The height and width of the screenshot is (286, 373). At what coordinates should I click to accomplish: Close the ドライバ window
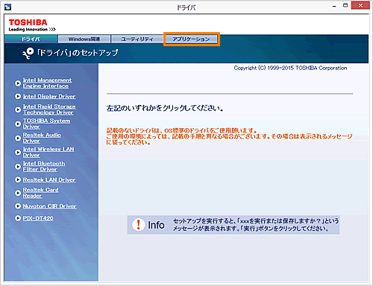click(360, 5)
